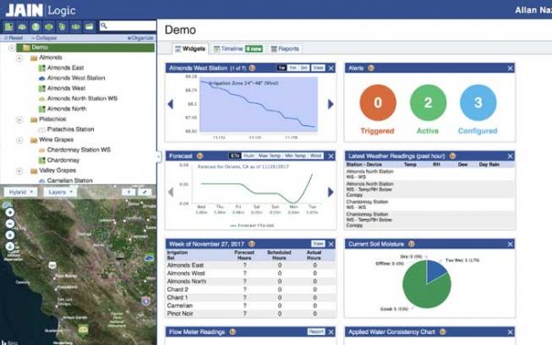Image resolution: width=552 pixels, height=345 pixels.
Task: Click the blue Configured alerts circle
Action: click(478, 102)
